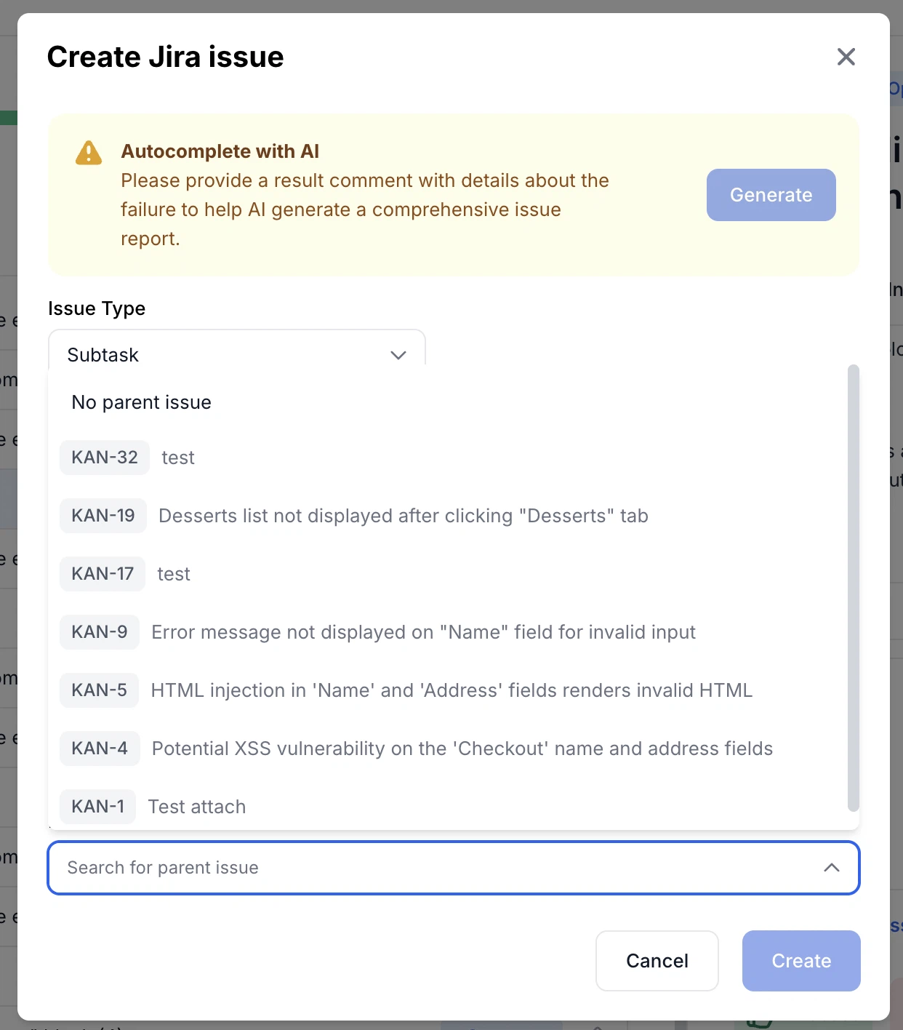
Task: Pick KAN-9 error message issue
Action: [423, 632]
